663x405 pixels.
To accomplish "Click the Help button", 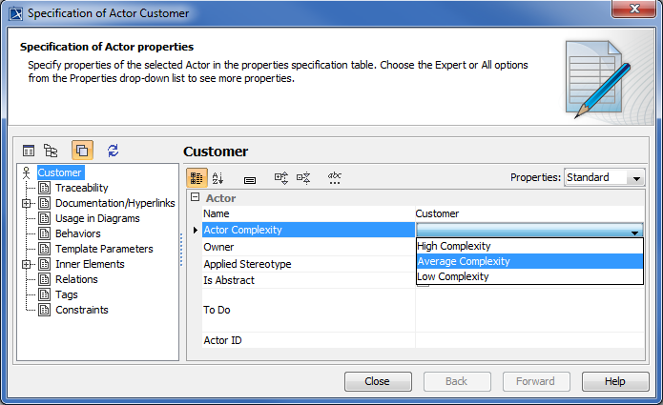I will [x=614, y=381].
